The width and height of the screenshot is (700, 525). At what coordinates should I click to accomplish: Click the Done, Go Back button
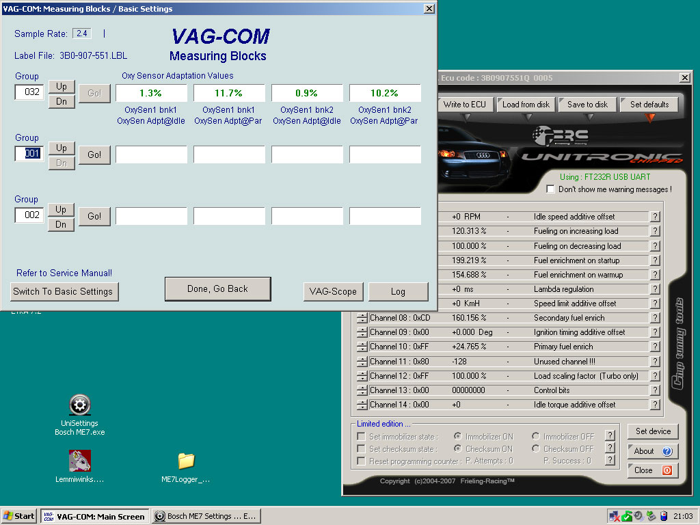tap(217, 288)
